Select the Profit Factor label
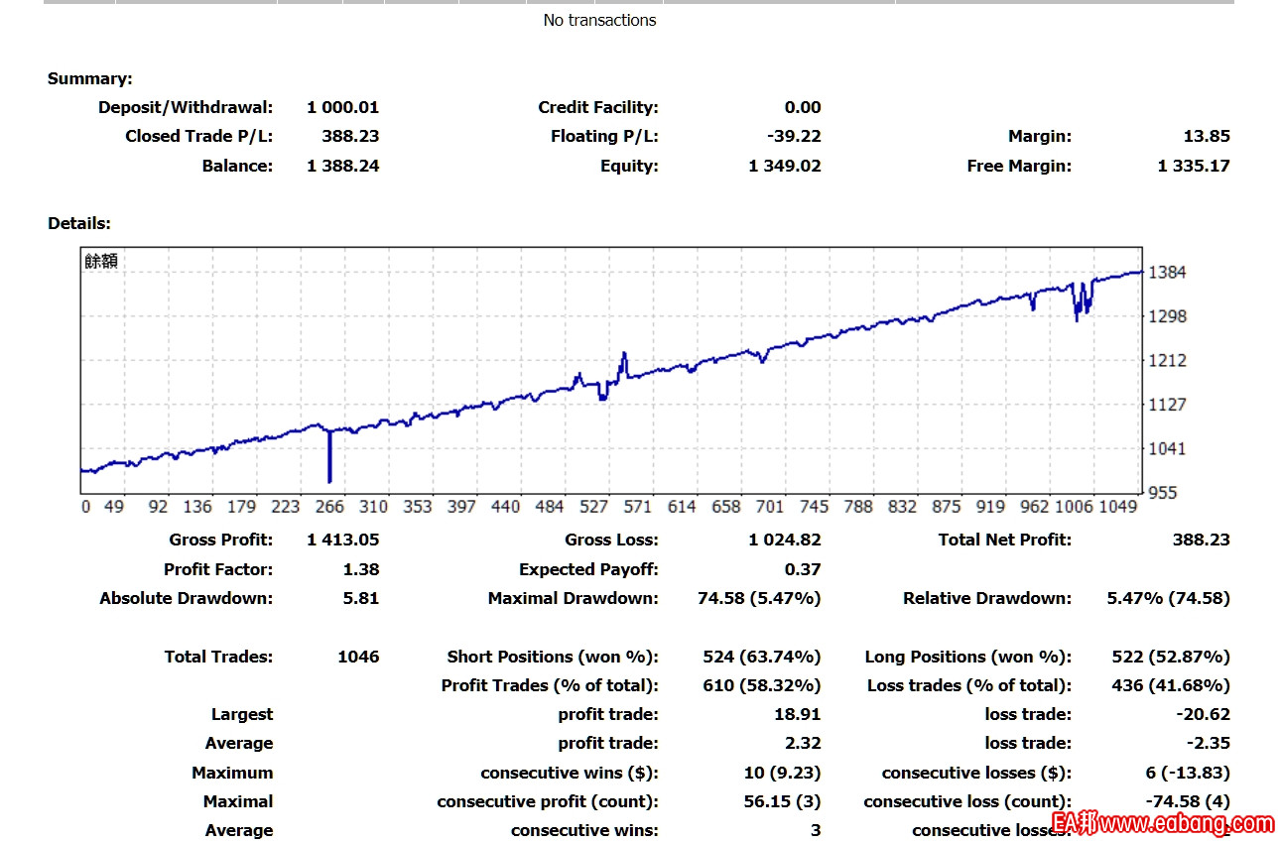This screenshot has height=843, width=1280. tap(218, 569)
